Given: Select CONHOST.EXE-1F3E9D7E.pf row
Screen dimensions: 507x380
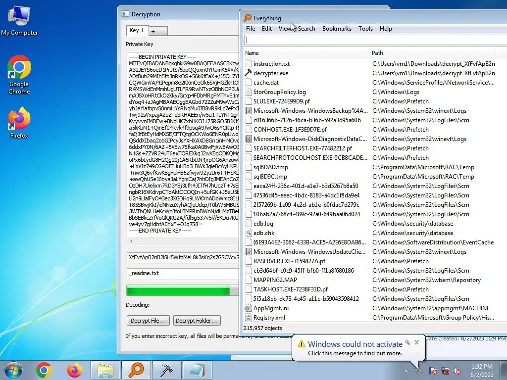Looking at the screenshot, I should tap(290, 129).
